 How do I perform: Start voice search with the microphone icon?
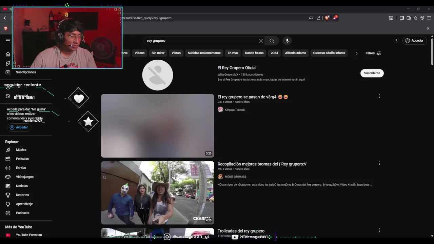pyautogui.click(x=287, y=41)
